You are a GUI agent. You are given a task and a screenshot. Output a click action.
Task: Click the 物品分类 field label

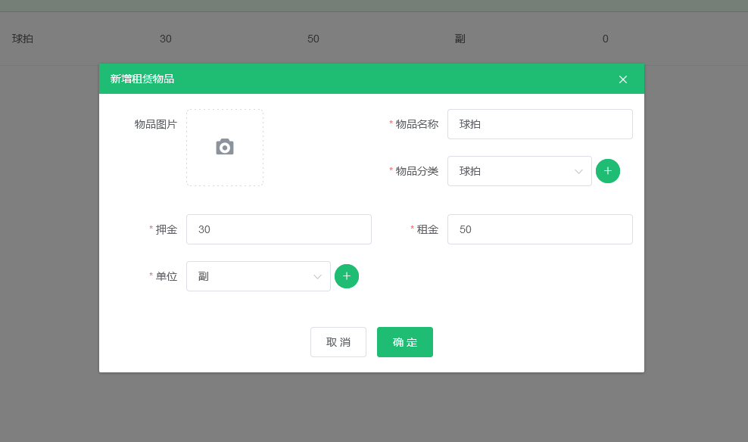point(416,171)
